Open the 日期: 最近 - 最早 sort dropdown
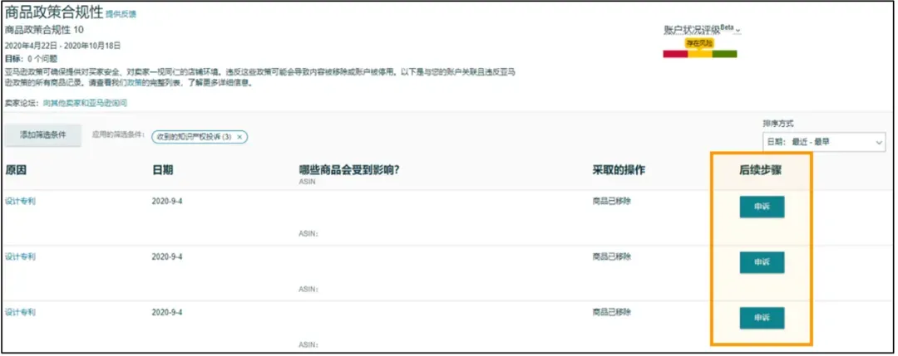 (x=823, y=142)
